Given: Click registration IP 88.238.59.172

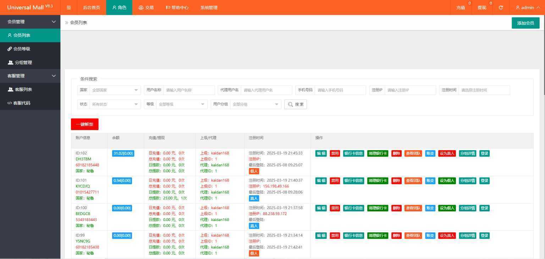Looking at the screenshot, I should pyautogui.click(x=275, y=214).
